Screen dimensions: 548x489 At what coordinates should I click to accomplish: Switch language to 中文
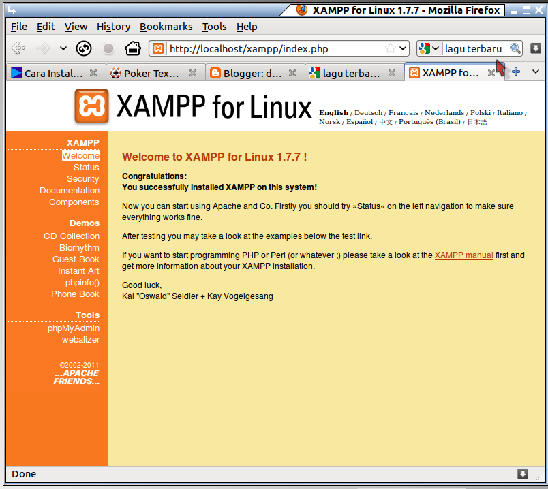pyautogui.click(x=386, y=122)
